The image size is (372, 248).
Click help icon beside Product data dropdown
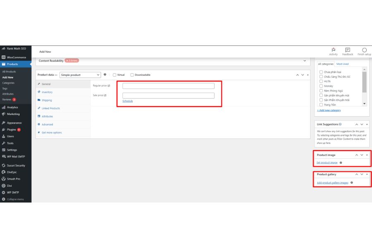coord(105,75)
